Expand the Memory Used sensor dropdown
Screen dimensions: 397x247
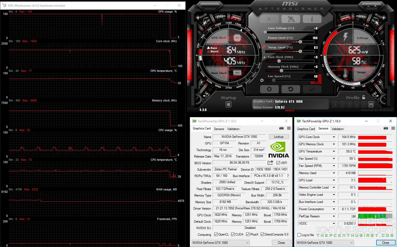click(334, 173)
